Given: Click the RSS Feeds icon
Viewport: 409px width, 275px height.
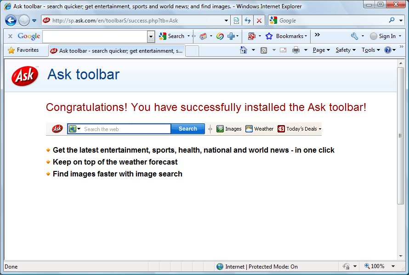Looking at the screenshot, I should point(264,50).
